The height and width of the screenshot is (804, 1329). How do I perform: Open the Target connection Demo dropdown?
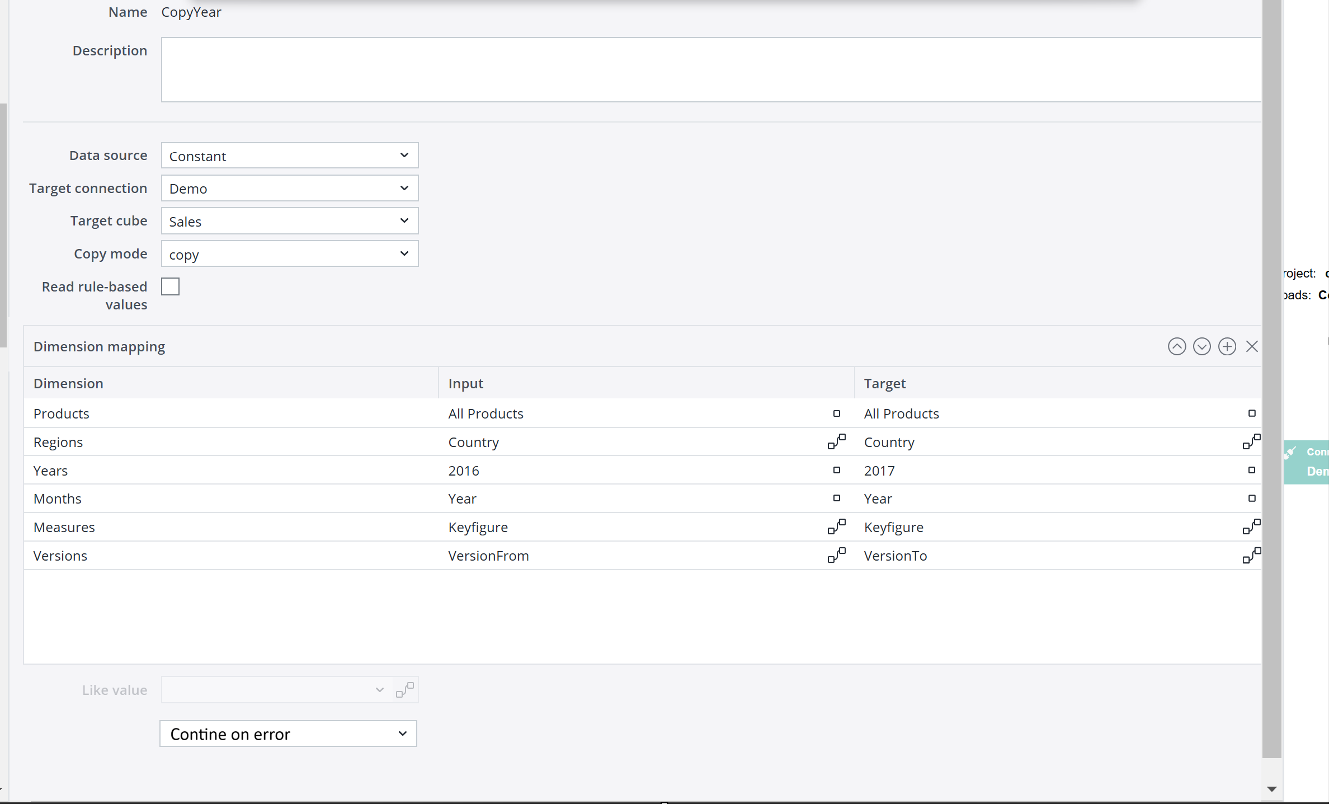(289, 189)
